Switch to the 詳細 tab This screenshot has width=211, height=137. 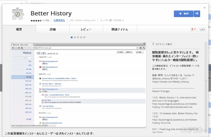[x=53, y=29]
